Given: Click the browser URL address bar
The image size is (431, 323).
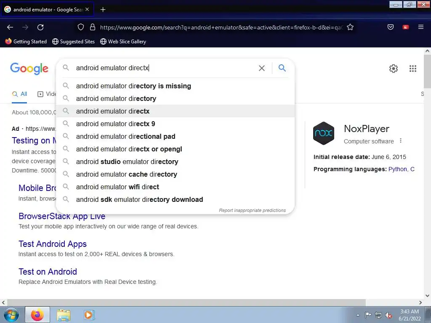Looking at the screenshot, I should tap(221, 27).
